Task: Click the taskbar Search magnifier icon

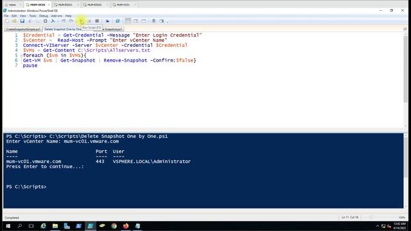Action: [x=19, y=226]
